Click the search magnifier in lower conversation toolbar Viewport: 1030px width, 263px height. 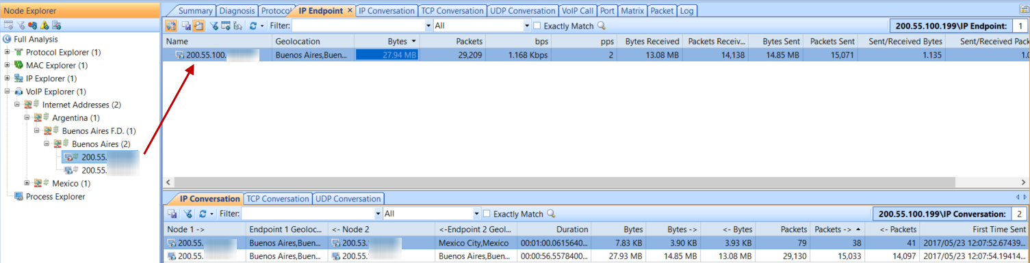click(x=551, y=214)
